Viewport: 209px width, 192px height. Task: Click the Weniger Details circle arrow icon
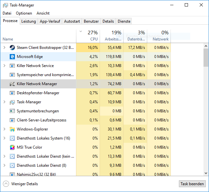6,184
